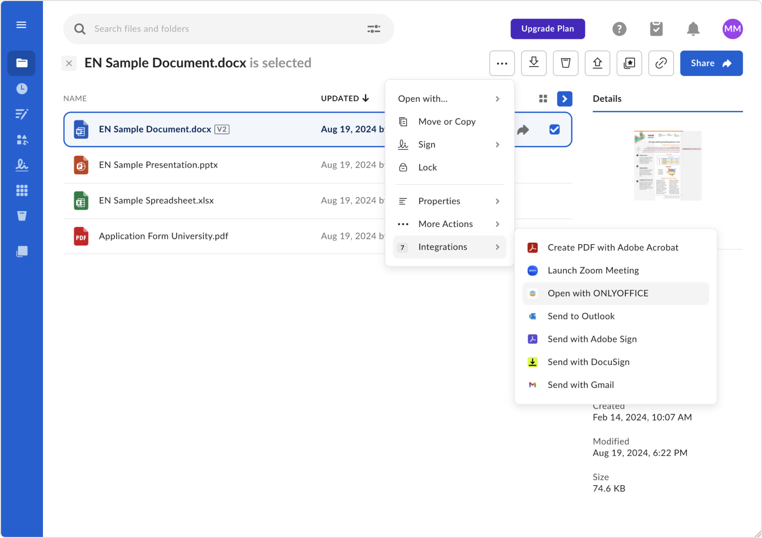Image resolution: width=762 pixels, height=538 pixels.
Task: Uncheck the EN Sample Document.docx checkbox
Action: click(554, 129)
